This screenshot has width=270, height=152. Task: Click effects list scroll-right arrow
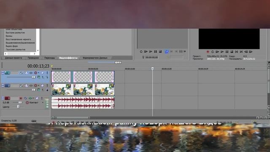[x=35, y=54]
